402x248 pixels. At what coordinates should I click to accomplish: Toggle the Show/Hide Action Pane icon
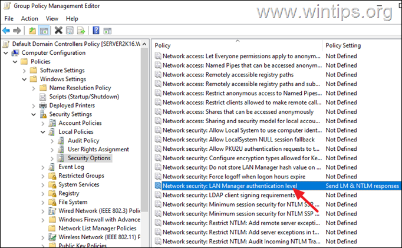[x=107, y=31]
